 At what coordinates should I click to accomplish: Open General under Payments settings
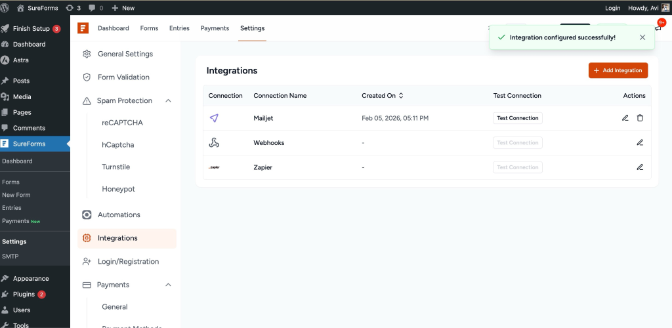click(115, 306)
